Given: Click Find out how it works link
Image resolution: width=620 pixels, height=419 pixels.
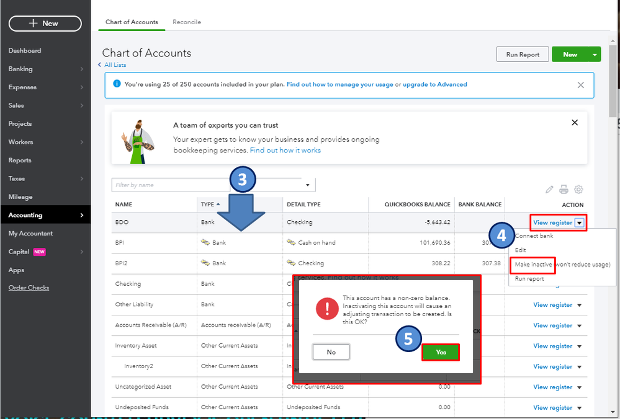Looking at the screenshot, I should (x=285, y=150).
